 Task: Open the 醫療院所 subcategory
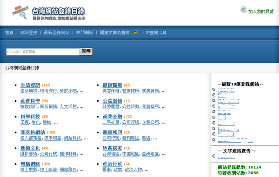131,91
